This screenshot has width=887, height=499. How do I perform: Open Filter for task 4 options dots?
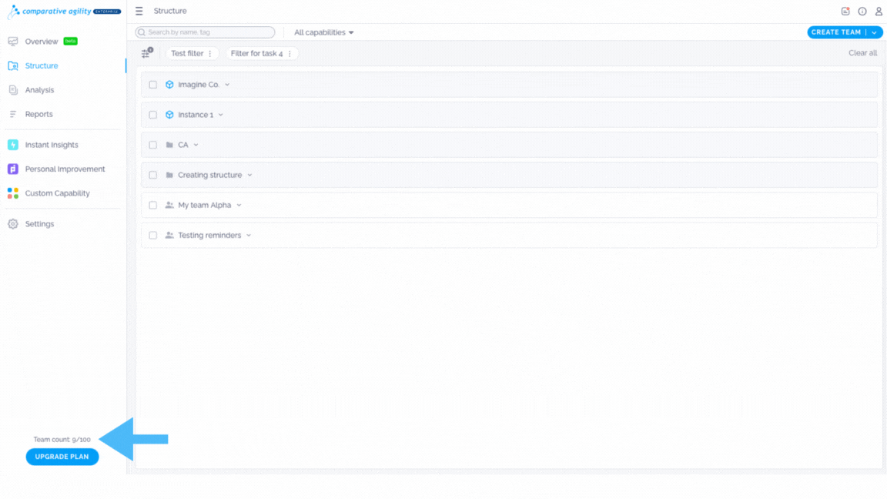click(290, 53)
